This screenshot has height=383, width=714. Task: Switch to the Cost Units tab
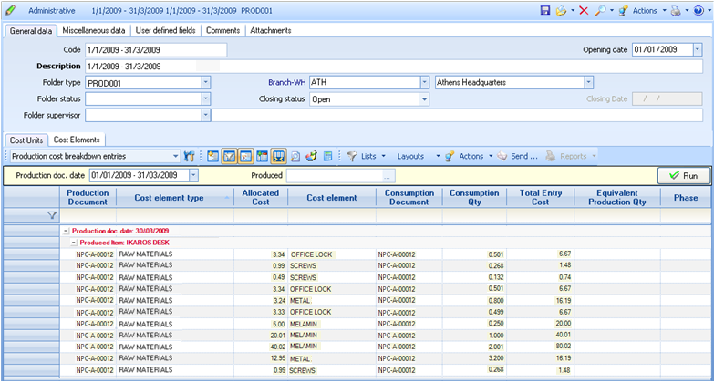(x=26, y=140)
